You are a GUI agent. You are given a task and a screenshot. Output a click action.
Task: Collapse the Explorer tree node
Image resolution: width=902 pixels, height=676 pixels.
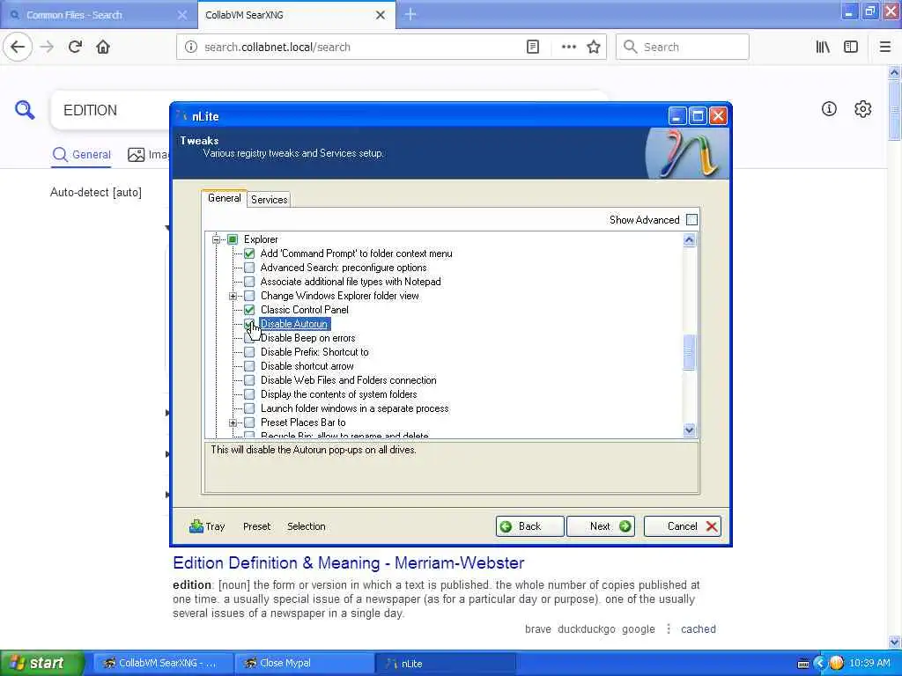click(217, 239)
